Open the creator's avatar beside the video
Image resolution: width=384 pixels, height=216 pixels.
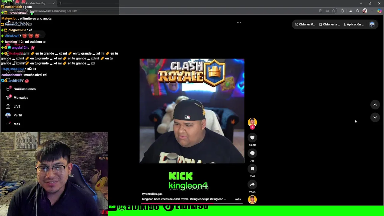tap(252, 122)
